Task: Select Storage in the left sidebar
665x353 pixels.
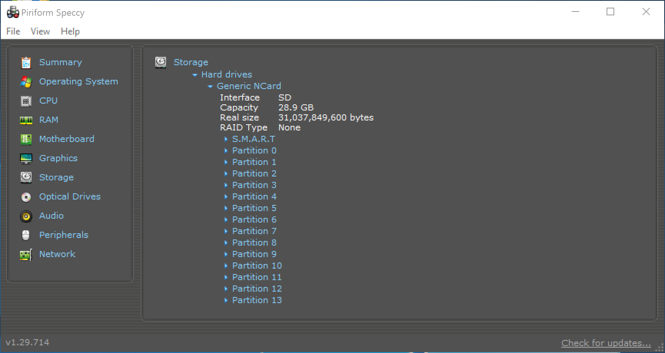Action: coord(56,177)
